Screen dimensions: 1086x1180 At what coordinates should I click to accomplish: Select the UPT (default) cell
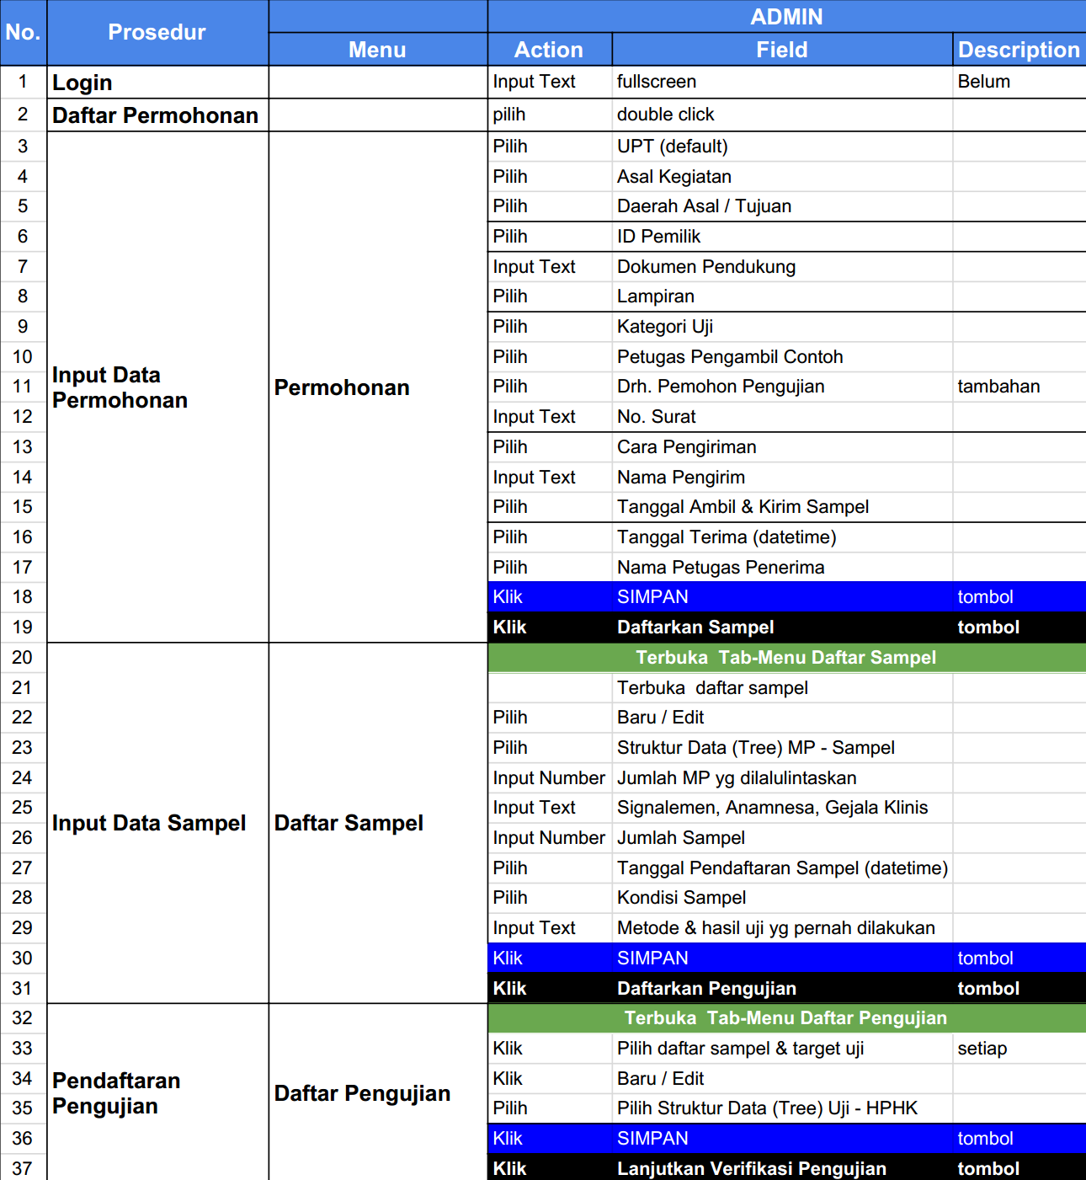[781, 147]
